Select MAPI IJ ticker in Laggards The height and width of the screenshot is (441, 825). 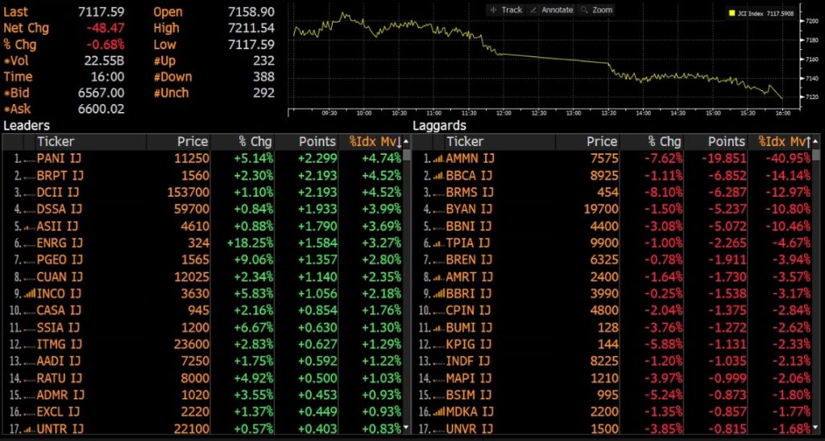[468, 377]
